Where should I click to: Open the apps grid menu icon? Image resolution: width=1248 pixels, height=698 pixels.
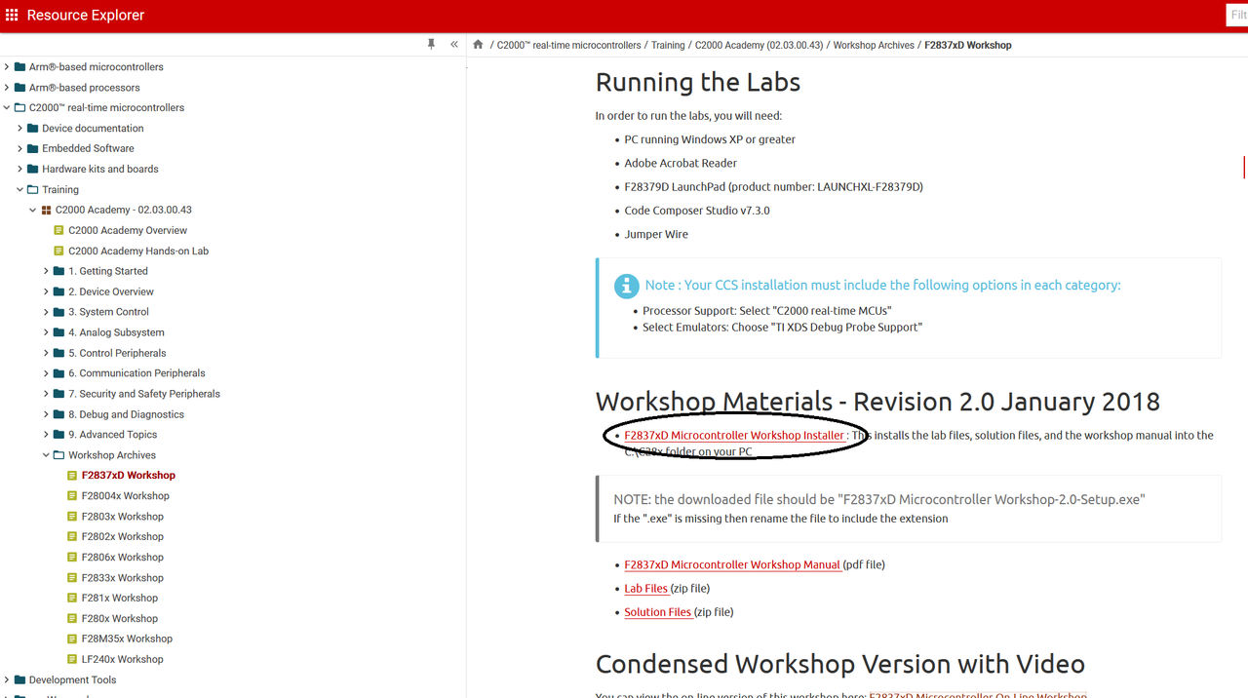tap(13, 15)
